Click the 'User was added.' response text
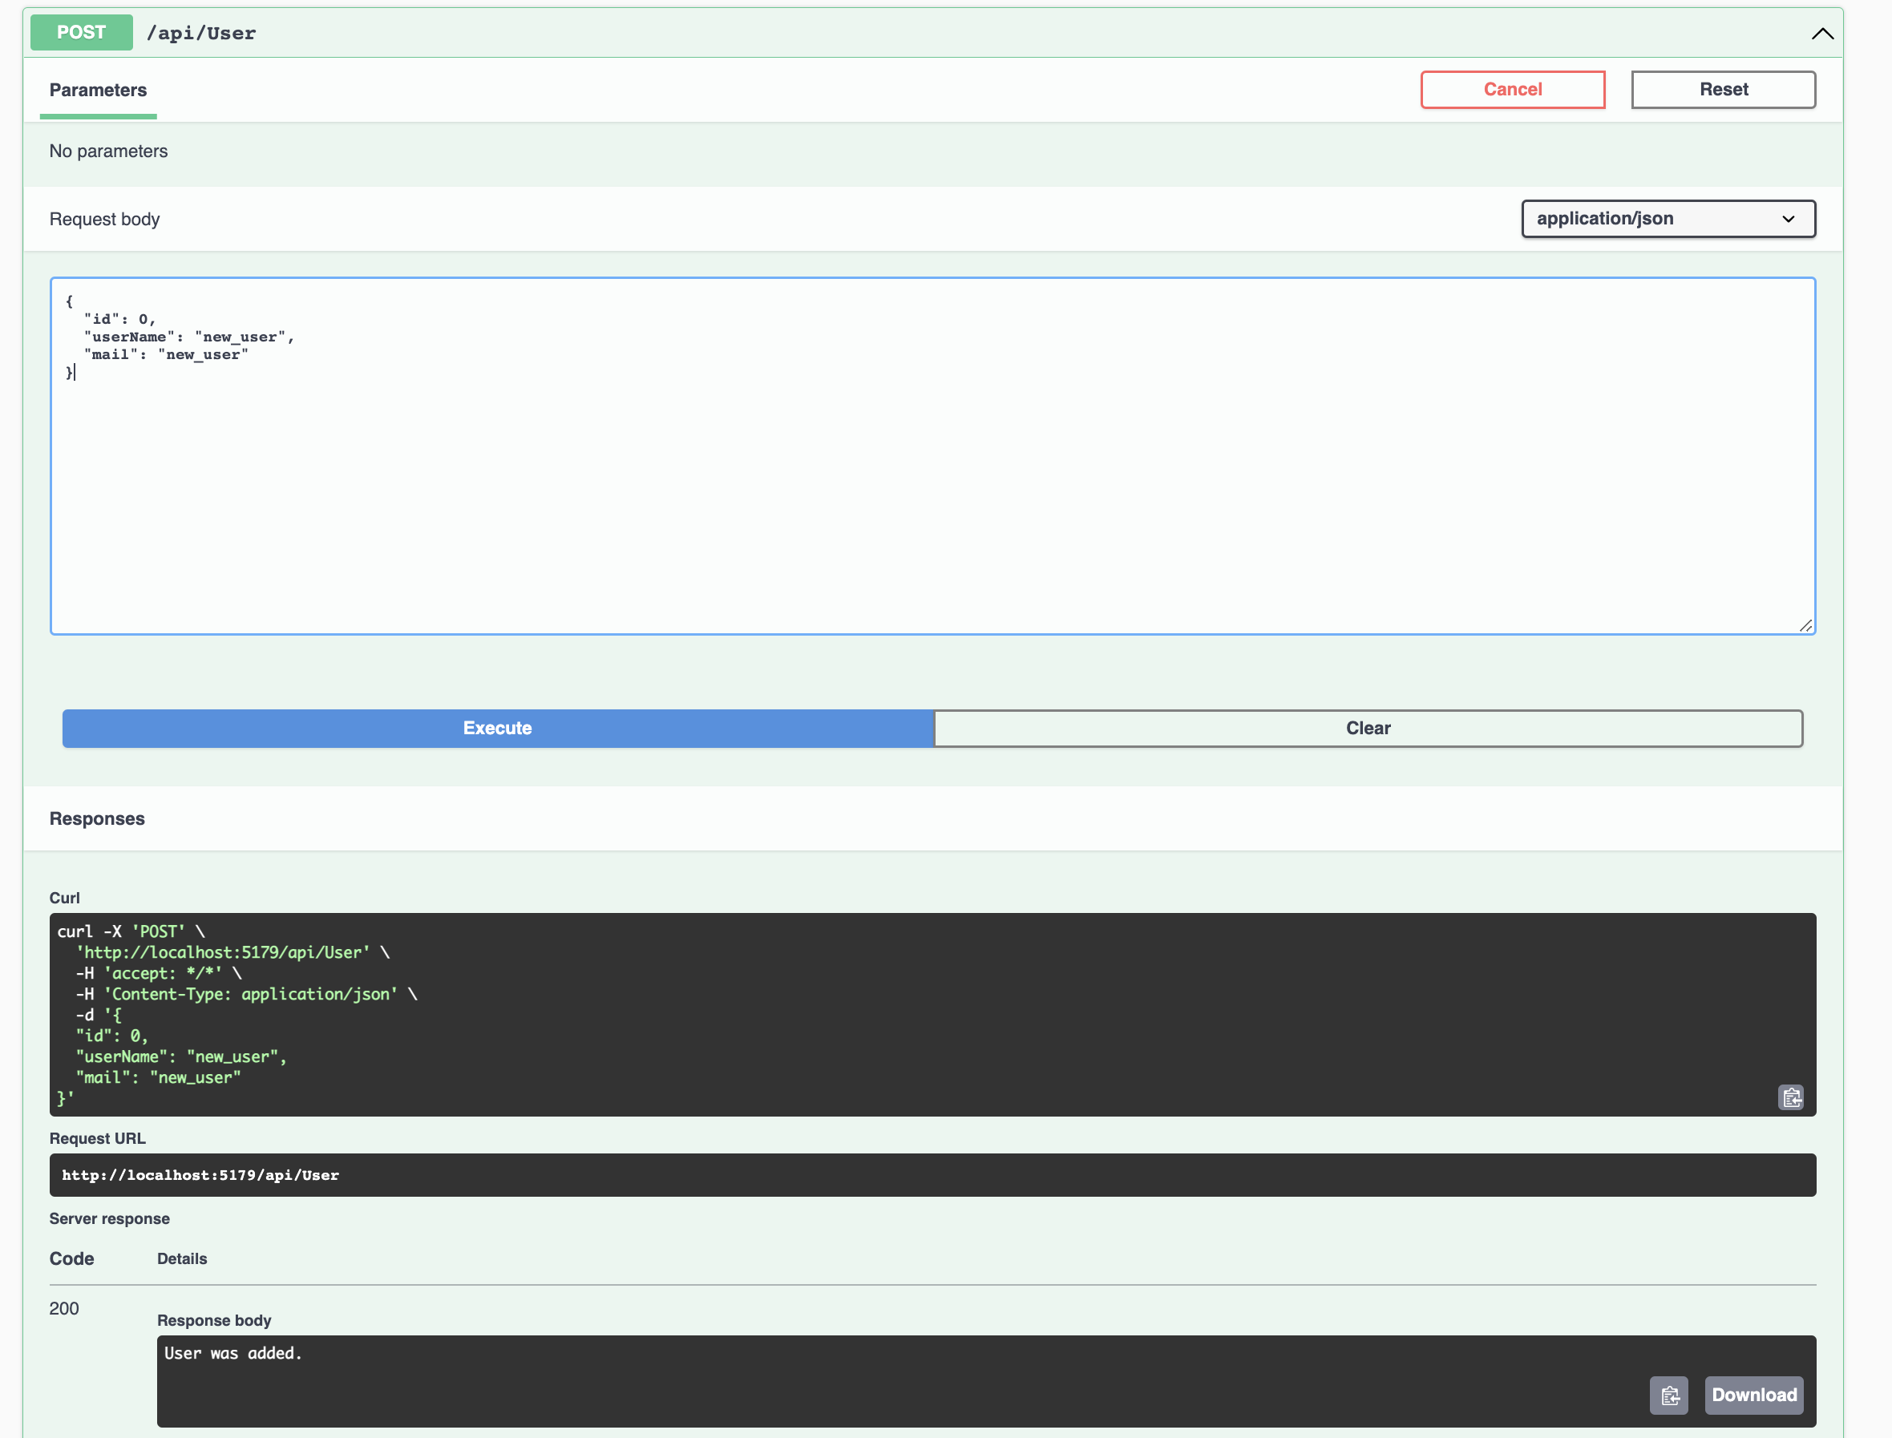 point(232,1353)
